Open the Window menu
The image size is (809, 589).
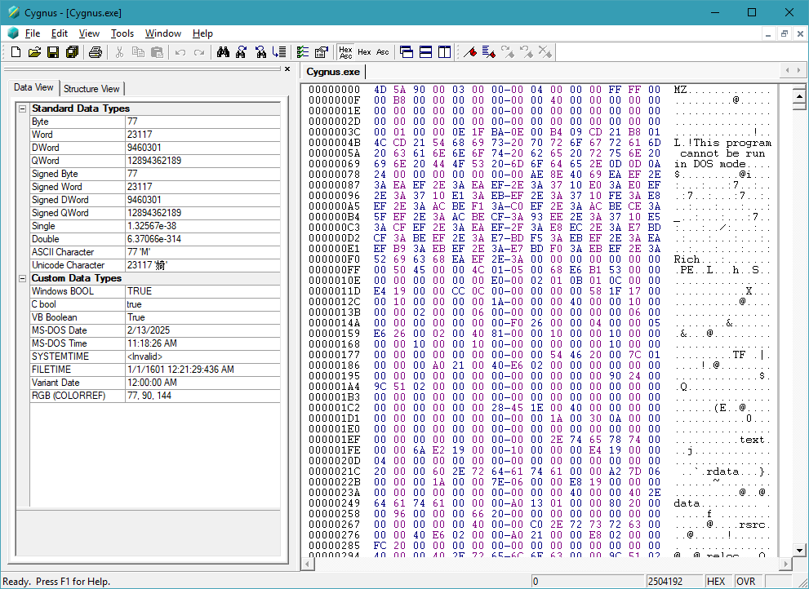[163, 33]
